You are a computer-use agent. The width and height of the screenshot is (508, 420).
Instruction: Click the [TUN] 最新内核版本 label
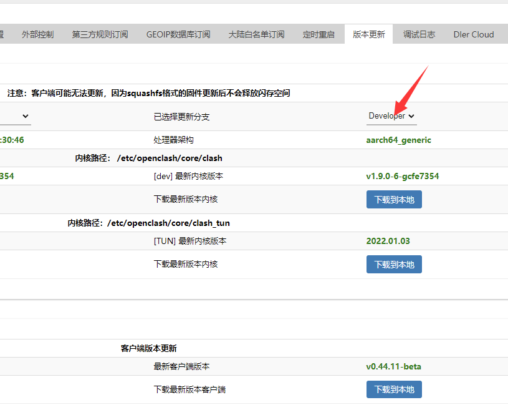tap(190, 241)
